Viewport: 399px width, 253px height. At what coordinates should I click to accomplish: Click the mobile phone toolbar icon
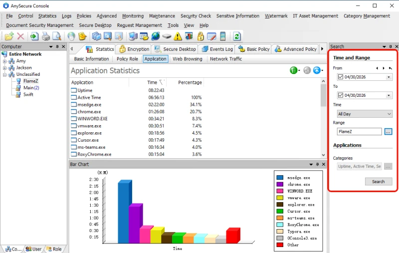tap(222, 36)
